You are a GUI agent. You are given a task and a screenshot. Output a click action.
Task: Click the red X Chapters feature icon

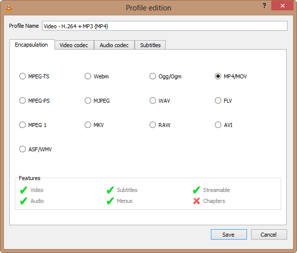coord(197,201)
